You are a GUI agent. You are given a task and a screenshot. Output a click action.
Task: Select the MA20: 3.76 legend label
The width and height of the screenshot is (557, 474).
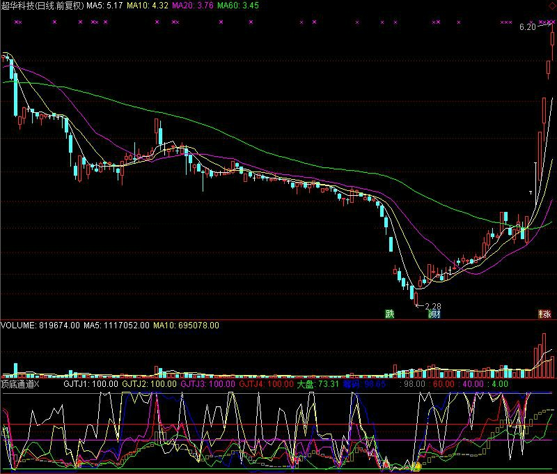point(193,6)
